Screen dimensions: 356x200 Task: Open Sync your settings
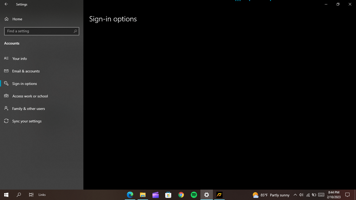pyautogui.click(x=42, y=121)
